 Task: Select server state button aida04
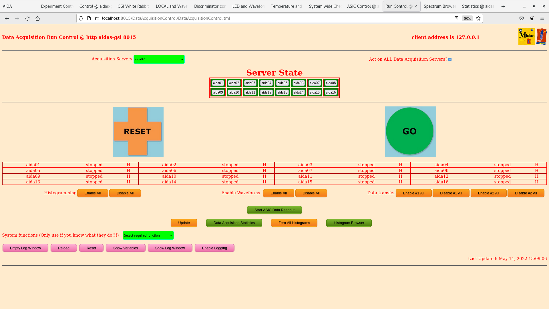coord(266,83)
